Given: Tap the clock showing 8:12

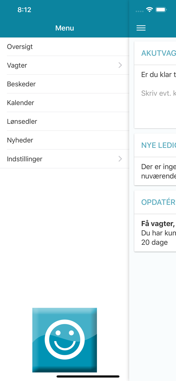Looking at the screenshot, I should coord(24,10).
